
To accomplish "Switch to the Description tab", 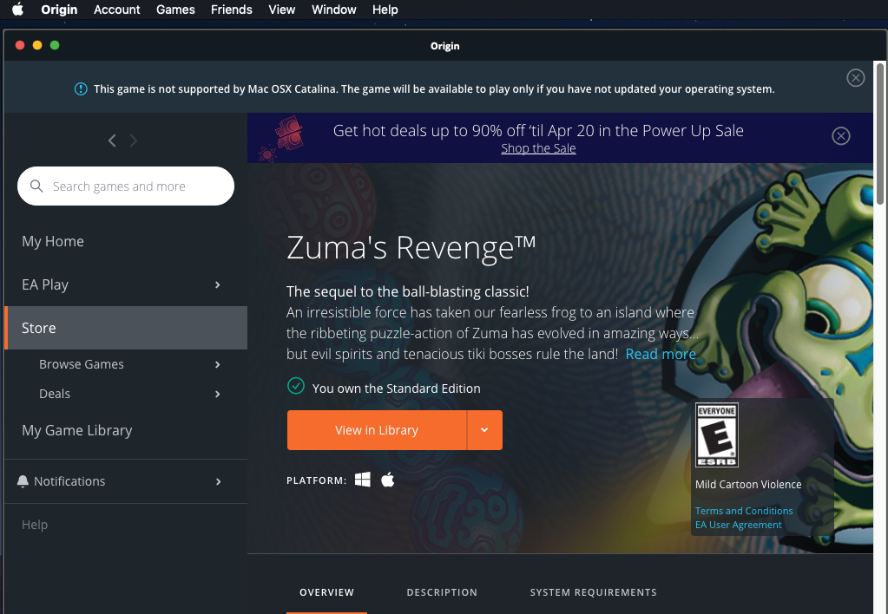I will click(x=442, y=592).
